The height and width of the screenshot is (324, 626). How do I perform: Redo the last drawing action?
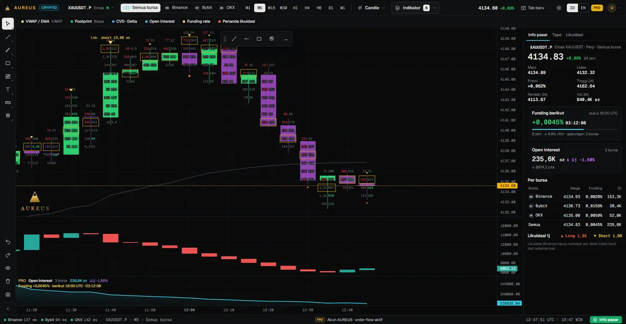[x=8, y=255]
